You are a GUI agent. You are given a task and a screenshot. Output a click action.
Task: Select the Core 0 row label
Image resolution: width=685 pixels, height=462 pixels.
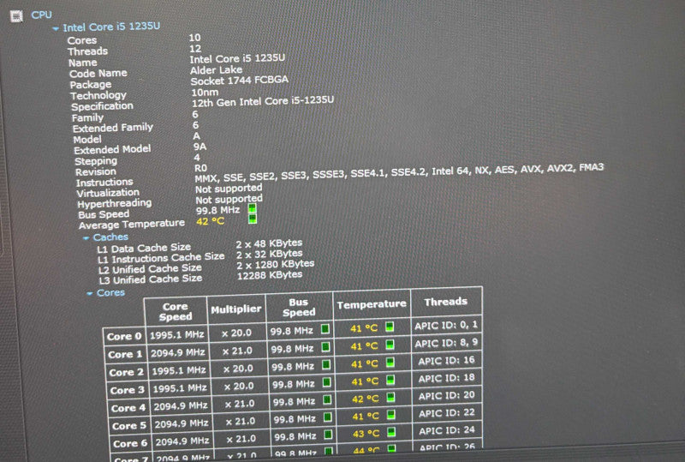124,337
